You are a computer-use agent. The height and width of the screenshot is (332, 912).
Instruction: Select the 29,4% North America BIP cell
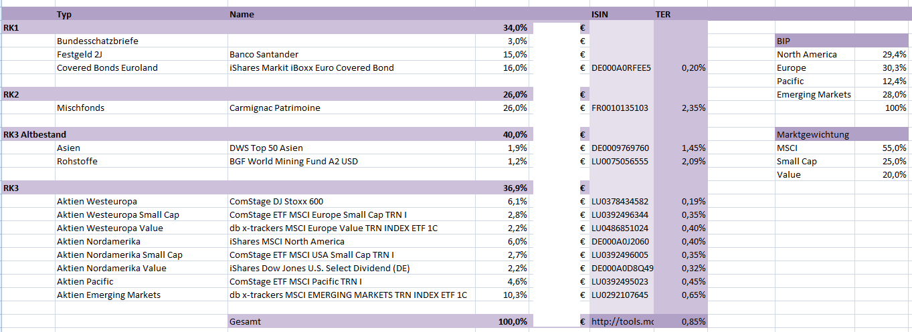(894, 54)
